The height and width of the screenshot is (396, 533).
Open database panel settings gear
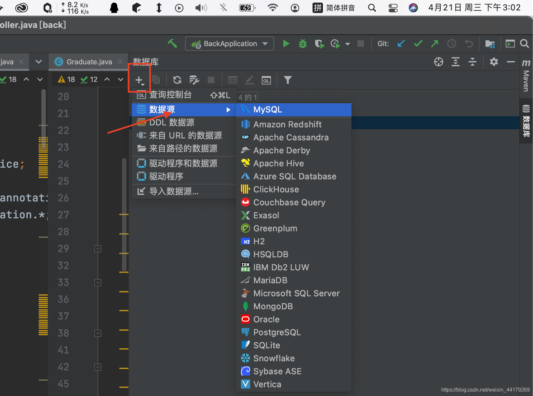(x=494, y=61)
